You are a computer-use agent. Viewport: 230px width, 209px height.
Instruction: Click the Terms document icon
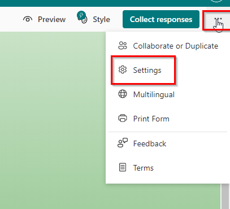[x=123, y=167]
